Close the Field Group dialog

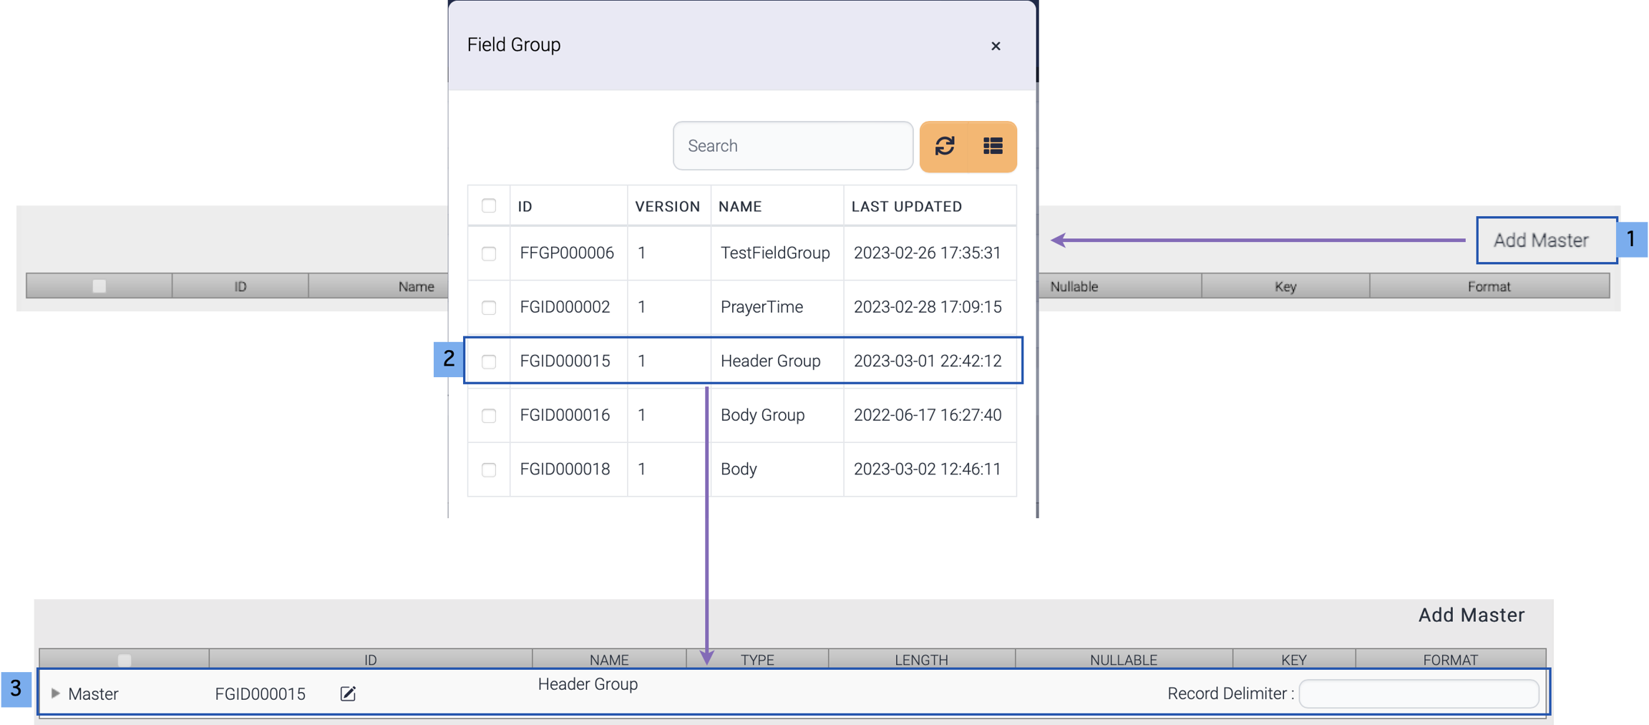click(x=995, y=46)
